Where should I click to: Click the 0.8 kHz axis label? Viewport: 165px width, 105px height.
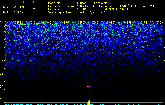click(x=2, y=73)
